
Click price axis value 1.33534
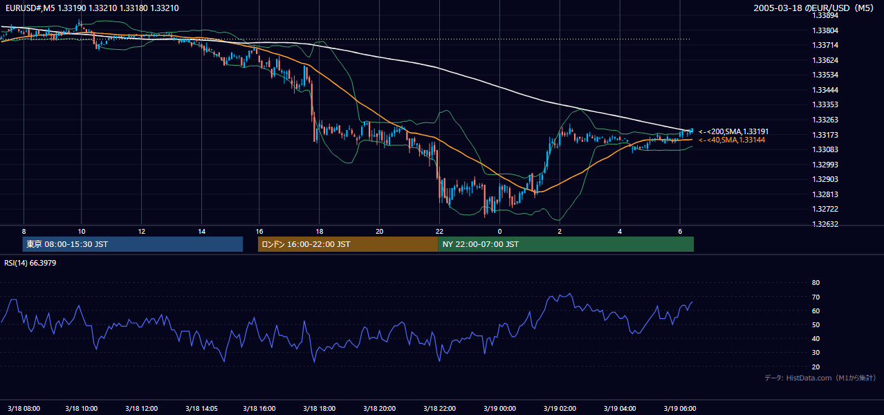[x=825, y=75]
